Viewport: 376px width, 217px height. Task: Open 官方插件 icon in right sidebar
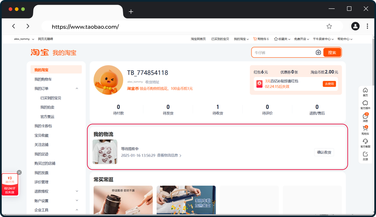click(x=365, y=103)
